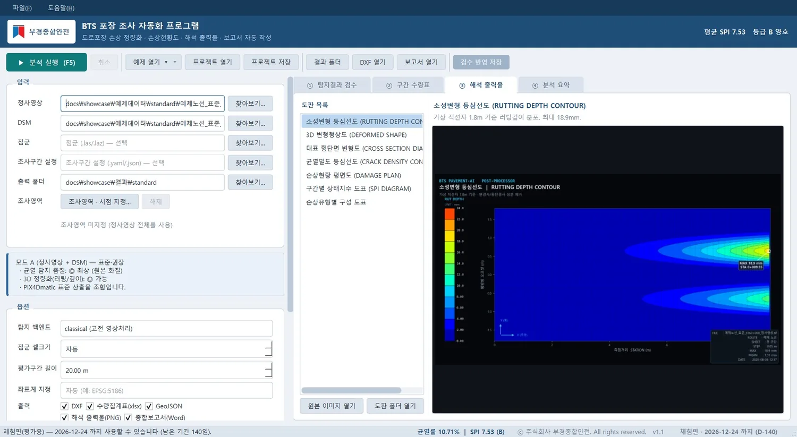Click the 프로젝트 저장 button

coord(271,62)
